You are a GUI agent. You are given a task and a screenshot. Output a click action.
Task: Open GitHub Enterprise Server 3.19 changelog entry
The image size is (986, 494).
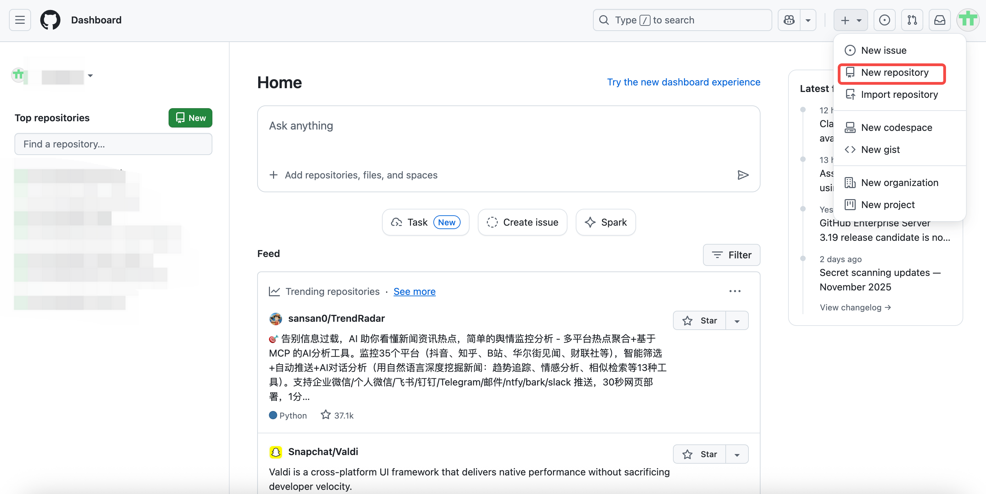pos(885,230)
